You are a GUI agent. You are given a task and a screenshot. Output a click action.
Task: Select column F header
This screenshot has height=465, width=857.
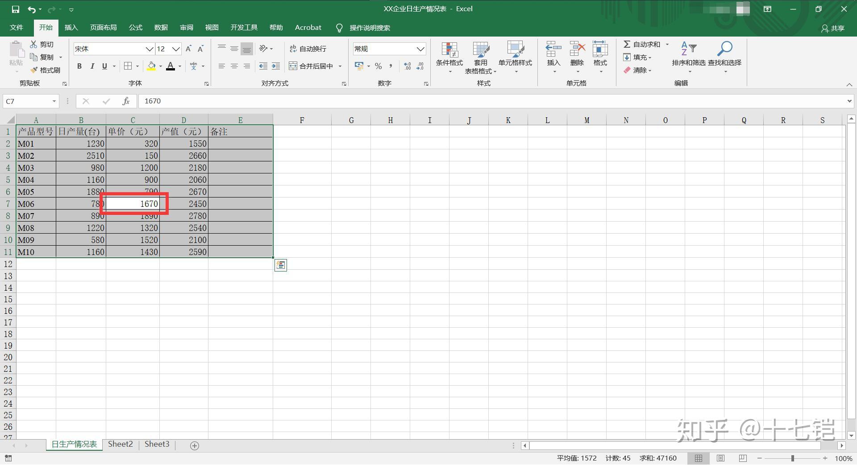pos(302,120)
